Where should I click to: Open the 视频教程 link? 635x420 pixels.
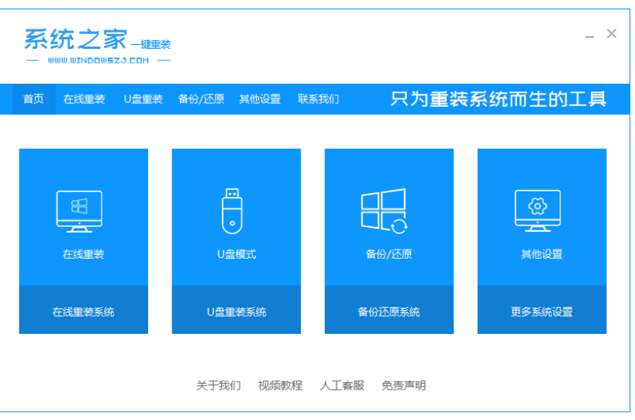click(x=280, y=385)
